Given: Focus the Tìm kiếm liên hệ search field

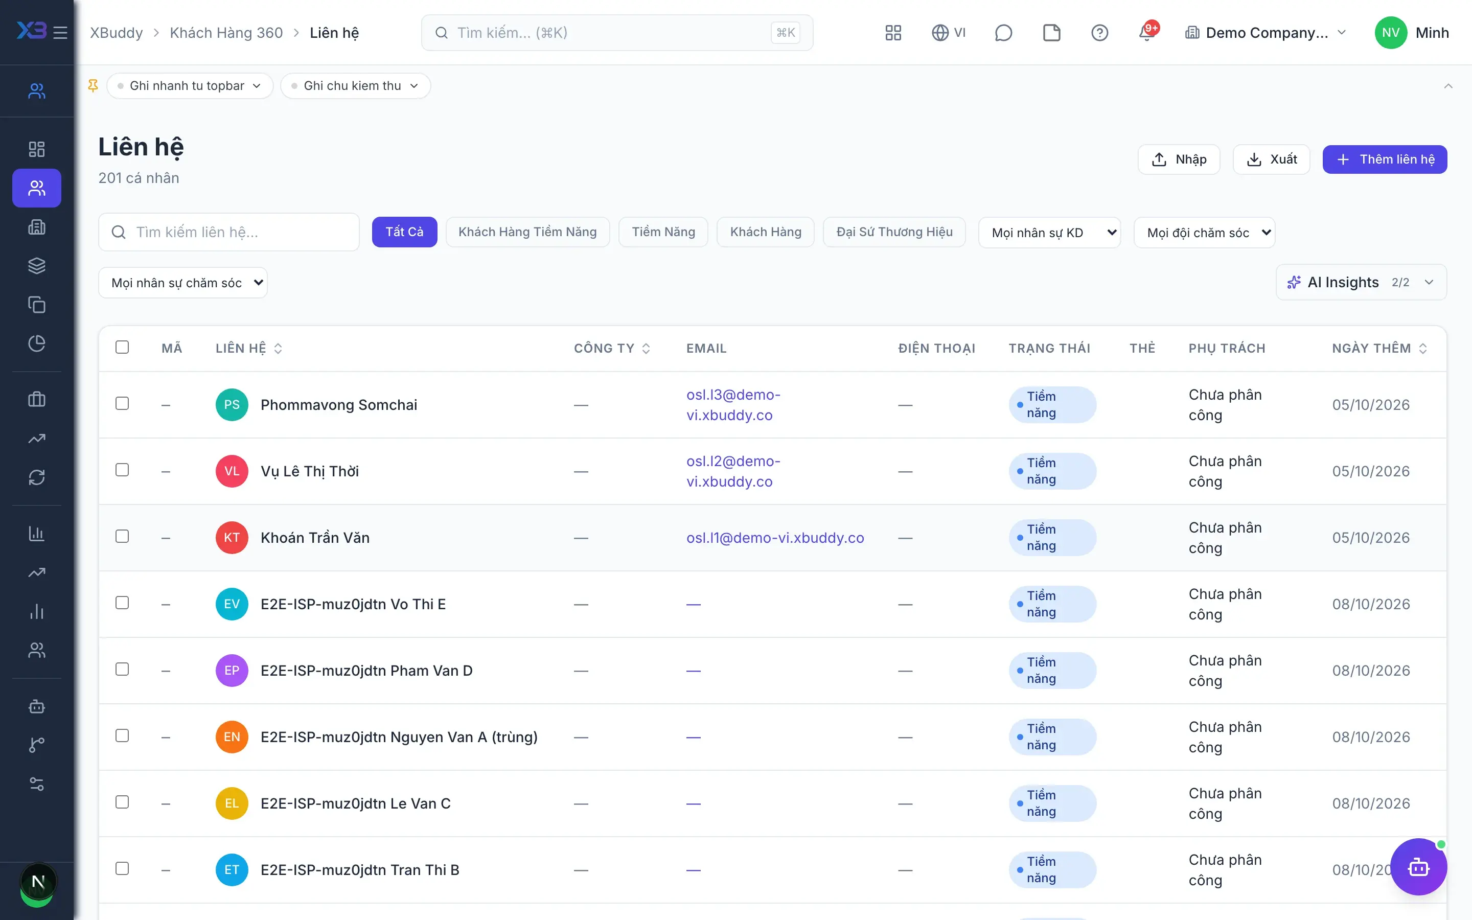Looking at the screenshot, I should [228, 232].
